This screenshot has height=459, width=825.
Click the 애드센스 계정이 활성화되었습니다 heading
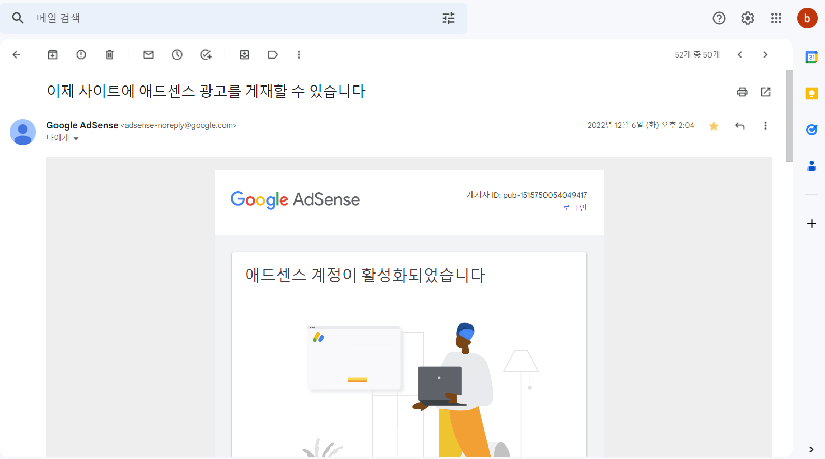click(x=365, y=275)
